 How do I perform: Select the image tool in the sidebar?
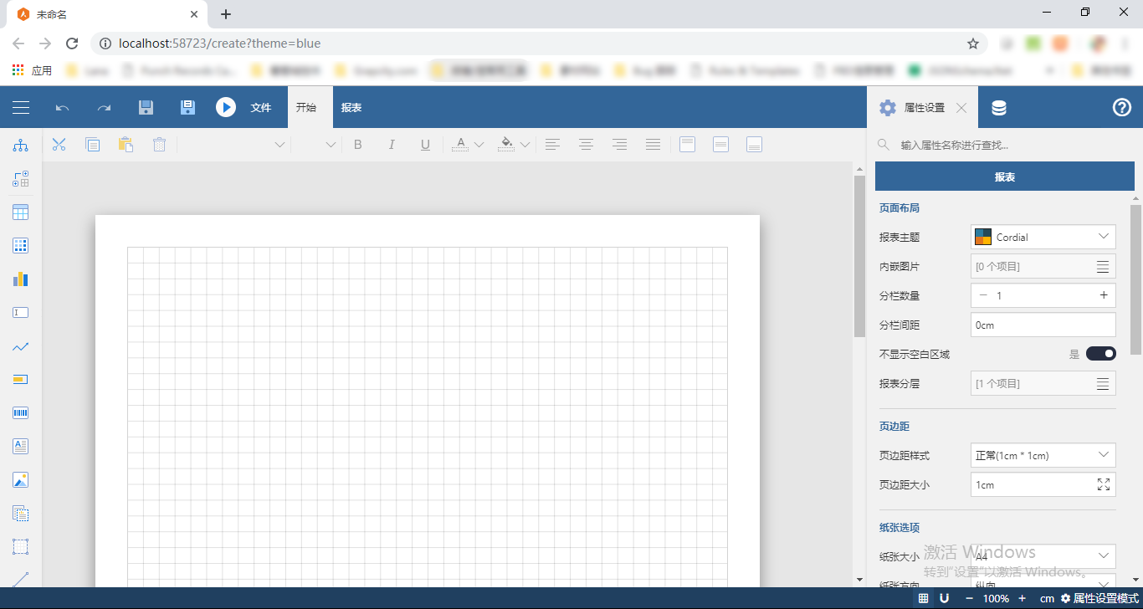[x=21, y=480]
